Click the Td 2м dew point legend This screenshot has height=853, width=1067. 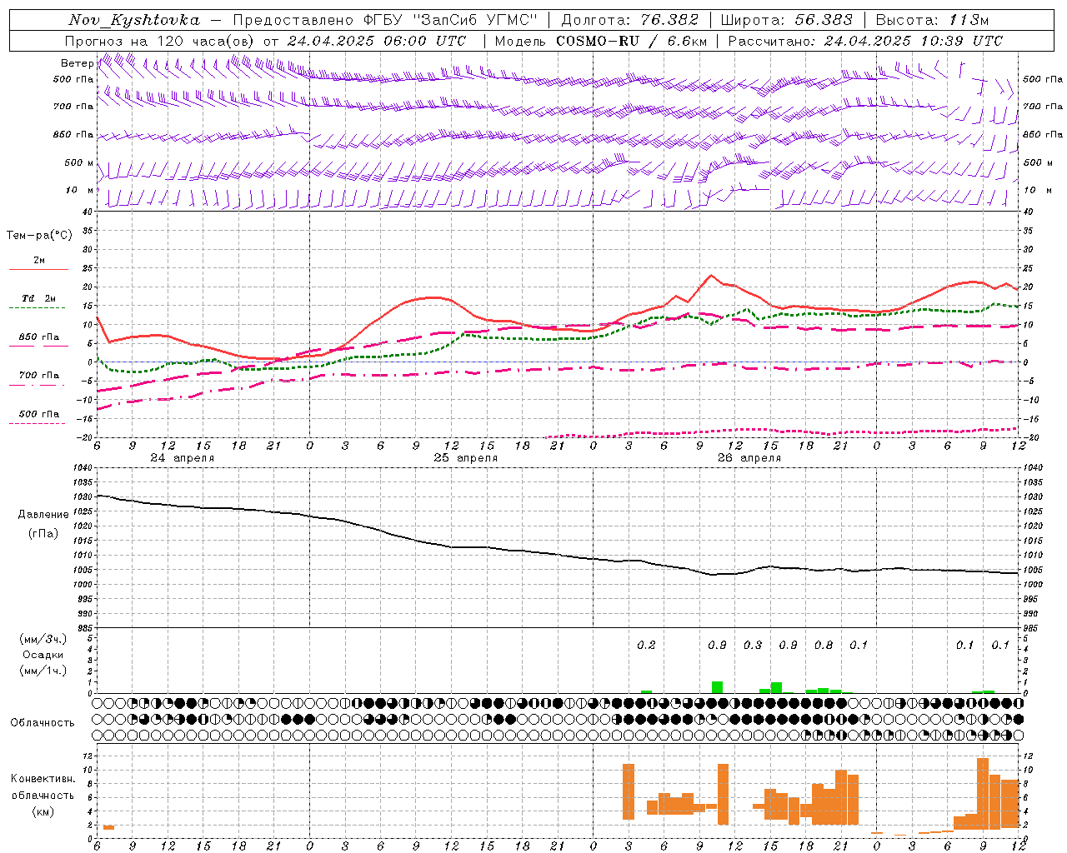click(38, 298)
